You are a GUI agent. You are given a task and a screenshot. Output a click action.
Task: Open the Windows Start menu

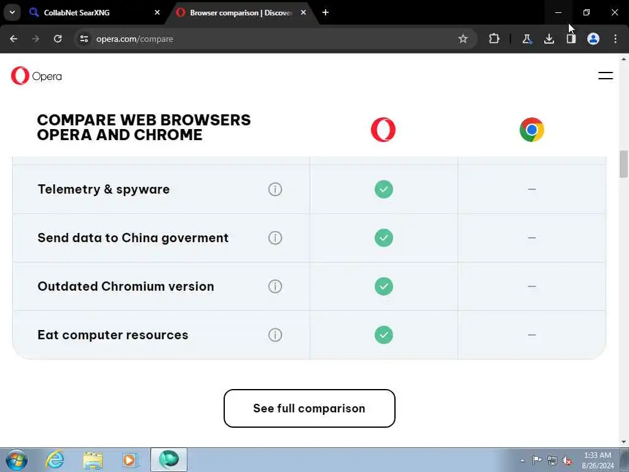point(17,460)
